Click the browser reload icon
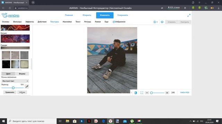Screen dimensions: 222x124 click(x=10, y=8)
